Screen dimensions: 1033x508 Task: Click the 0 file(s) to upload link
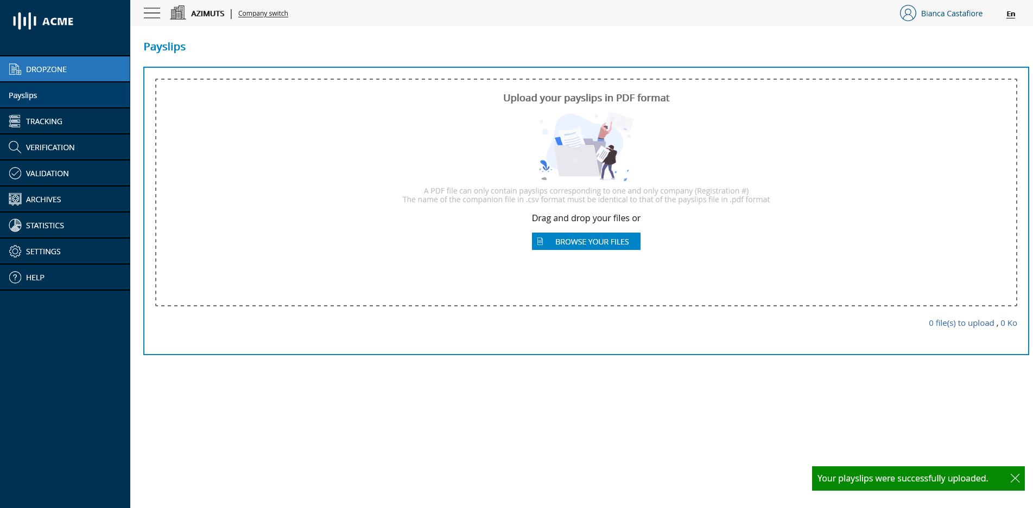[x=961, y=323]
